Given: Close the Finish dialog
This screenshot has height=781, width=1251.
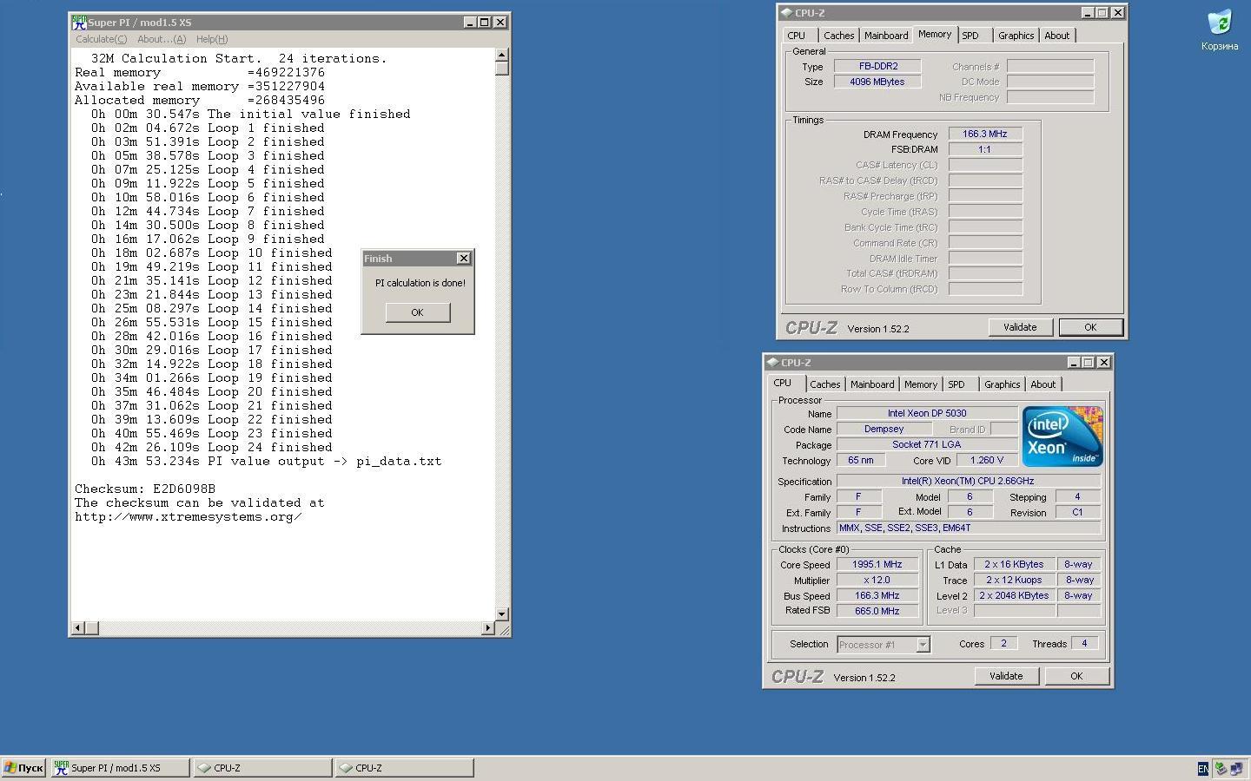Looking at the screenshot, I should point(463,259).
